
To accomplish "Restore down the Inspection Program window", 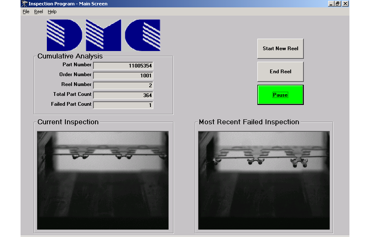I will click(x=338, y=4).
